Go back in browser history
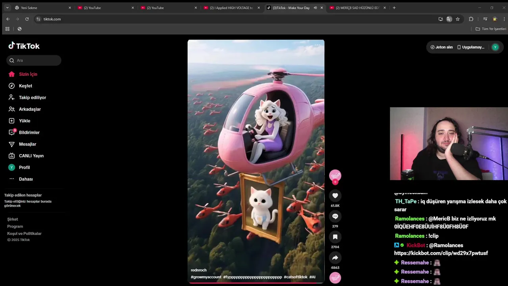This screenshot has width=508, height=286. pyautogui.click(x=8, y=19)
